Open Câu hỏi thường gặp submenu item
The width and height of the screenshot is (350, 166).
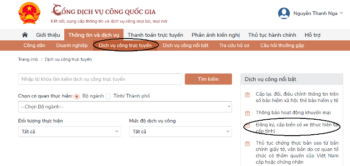pyautogui.click(x=282, y=45)
